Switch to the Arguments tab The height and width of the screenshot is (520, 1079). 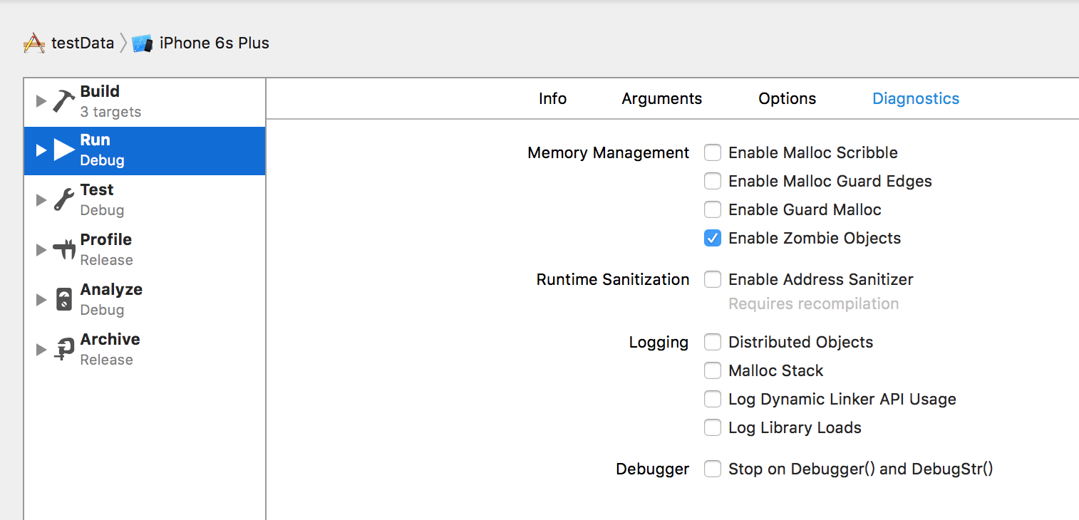[x=661, y=99]
